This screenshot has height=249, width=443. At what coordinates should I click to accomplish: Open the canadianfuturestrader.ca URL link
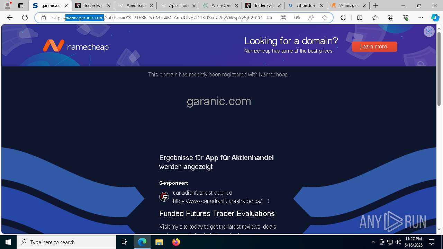coord(217,201)
